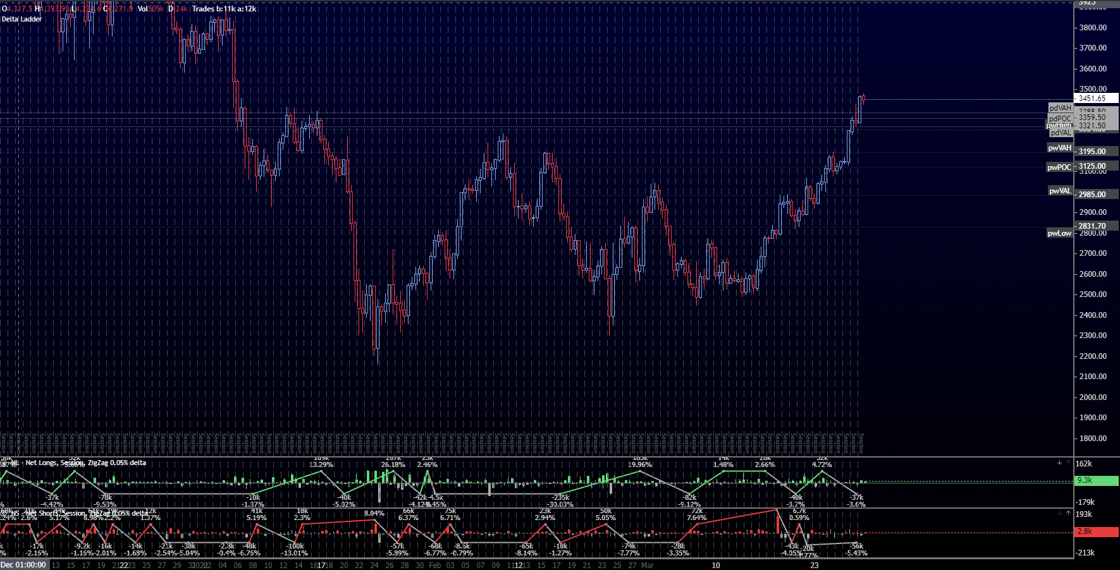Click the up arrow in Net Shorts pane
Viewport: 1120px width, 570px height.
tap(1068, 513)
